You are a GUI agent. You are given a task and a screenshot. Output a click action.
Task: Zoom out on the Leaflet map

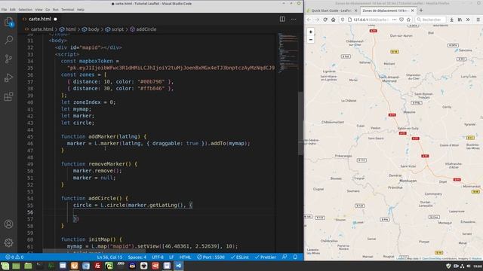(310, 40)
